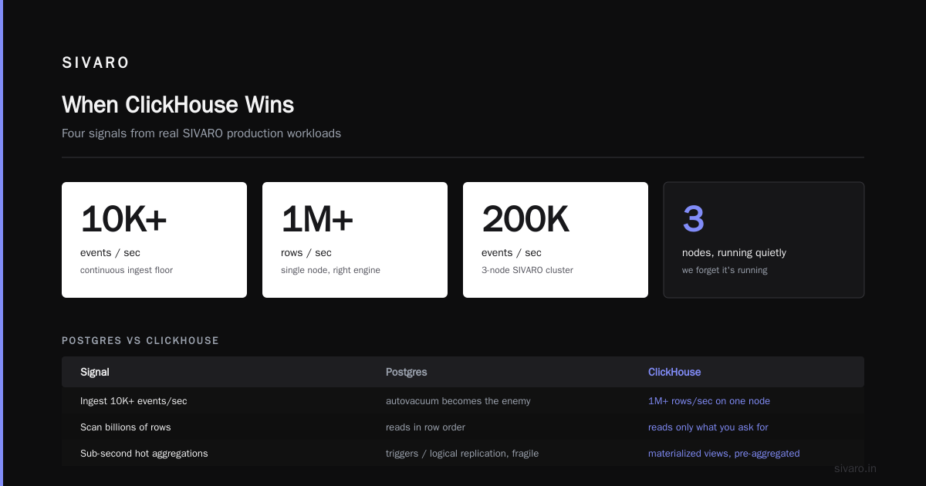Click '3-node SIVARO cluster' caption
Viewport: 926px width, 486px height.
pyautogui.click(x=527, y=270)
